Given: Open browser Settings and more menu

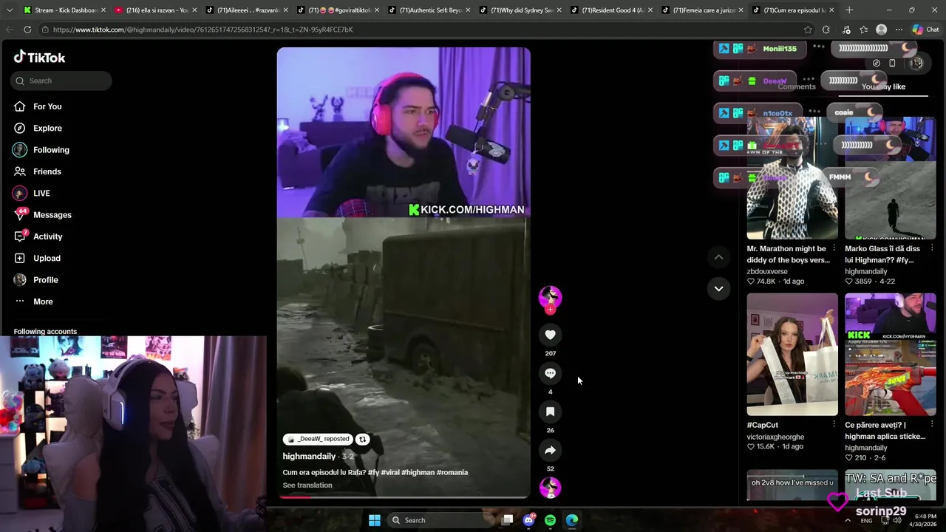Looking at the screenshot, I should click(899, 30).
